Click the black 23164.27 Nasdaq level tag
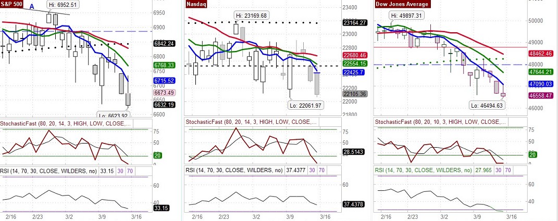558x221 pixels. coord(355,23)
